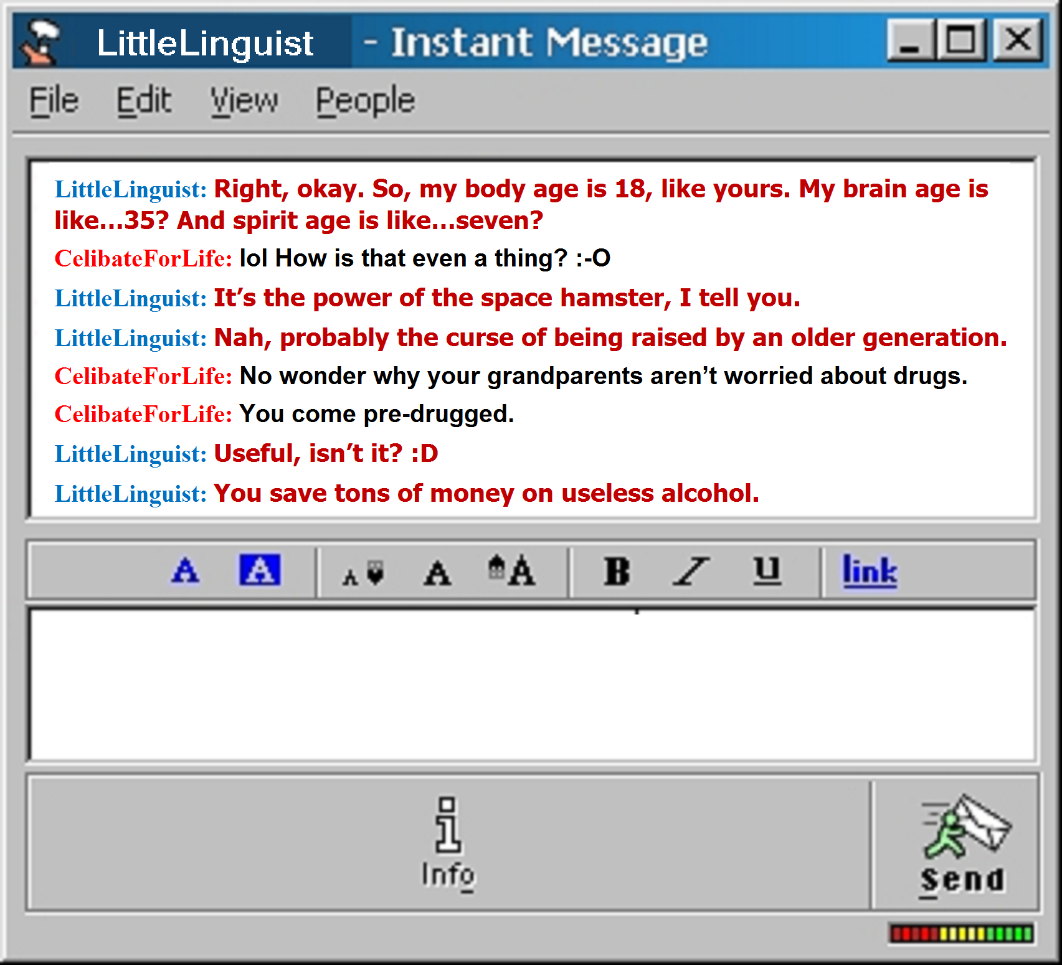The image size is (1062, 965).
Task: Insert a hyperlink with link button
Action: pos(870,571)
